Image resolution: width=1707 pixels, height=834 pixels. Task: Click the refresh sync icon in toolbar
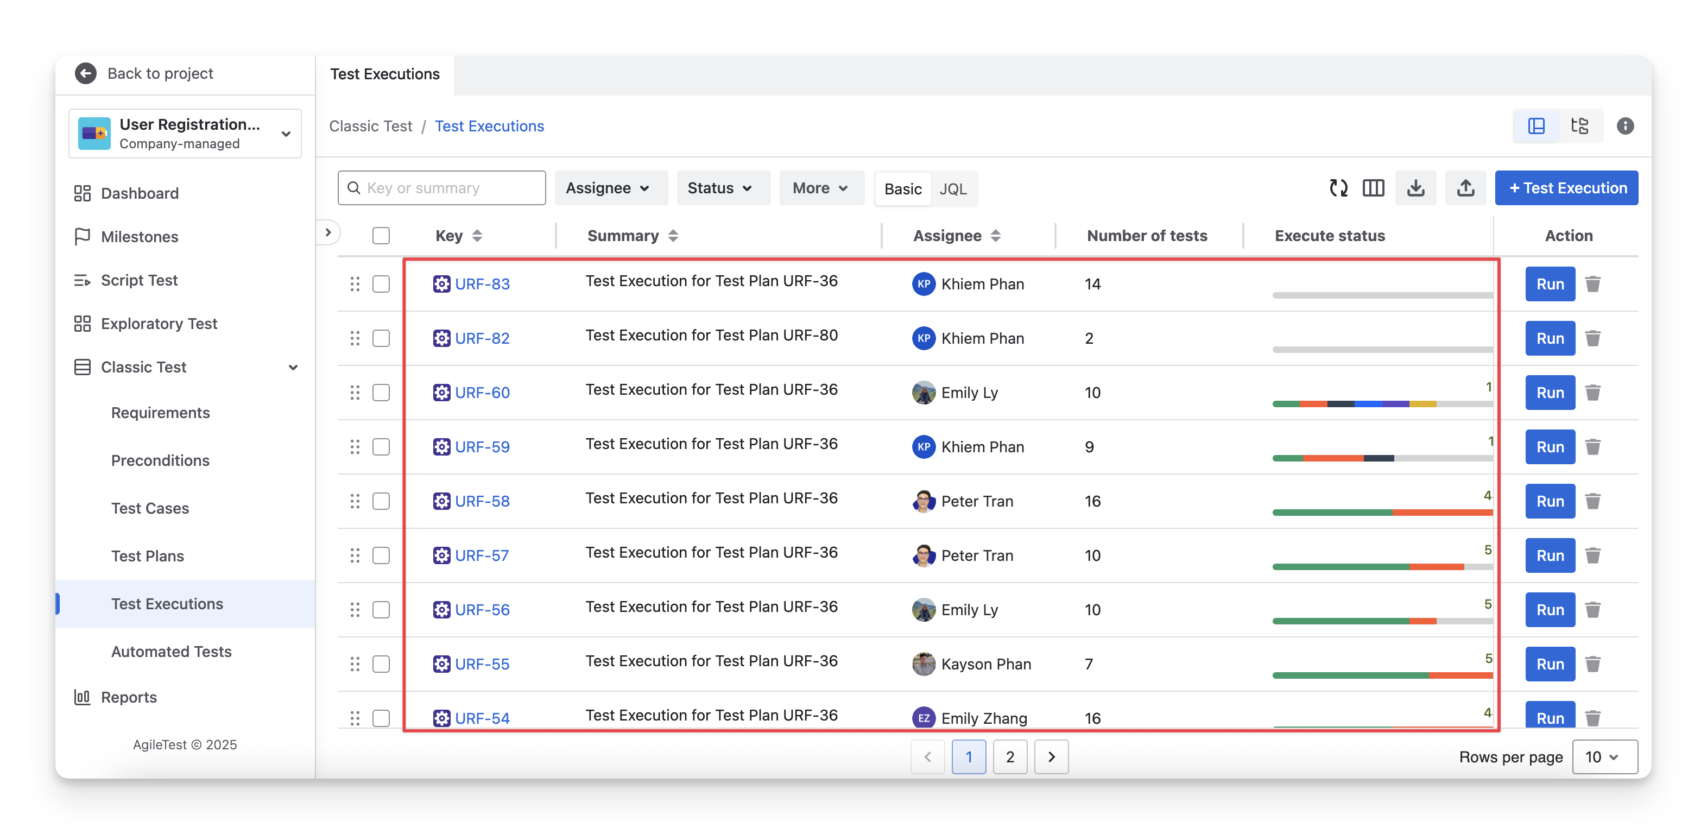[x=1338, y=188]
